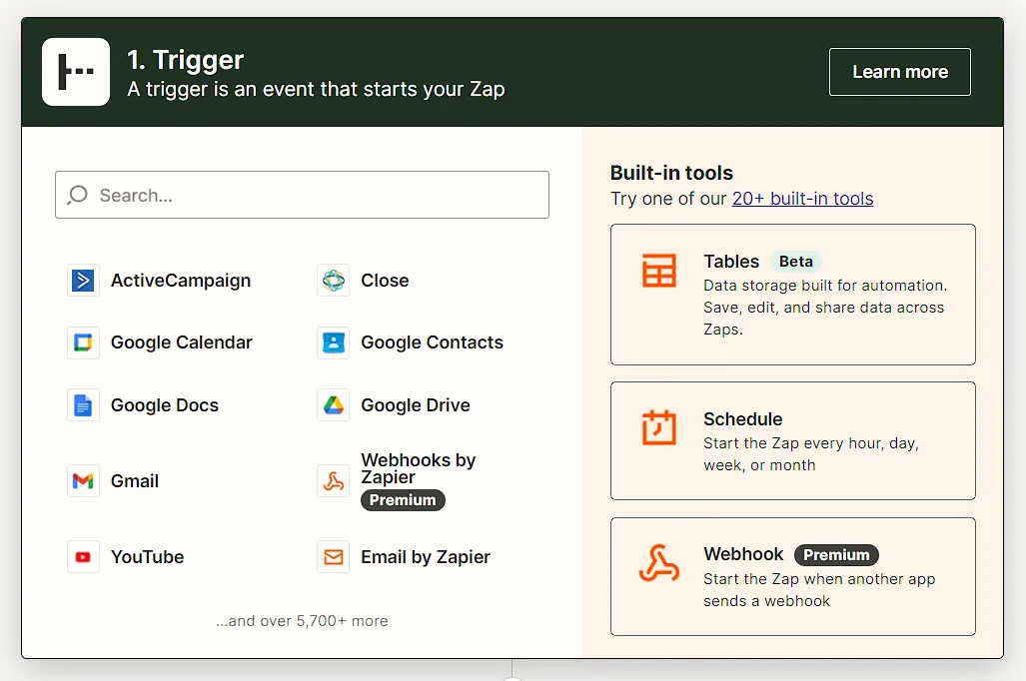Select the Tables Beta card
This screenshot has height=681, width=1026.
coord(793,295)
